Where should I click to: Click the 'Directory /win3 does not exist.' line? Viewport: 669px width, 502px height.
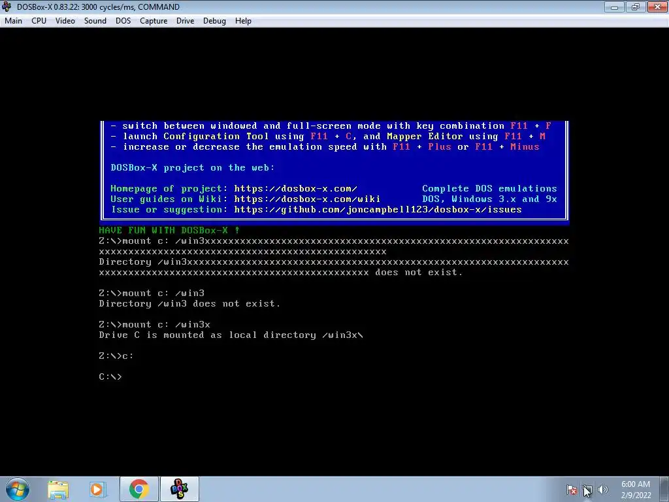(x=189, y=303)
